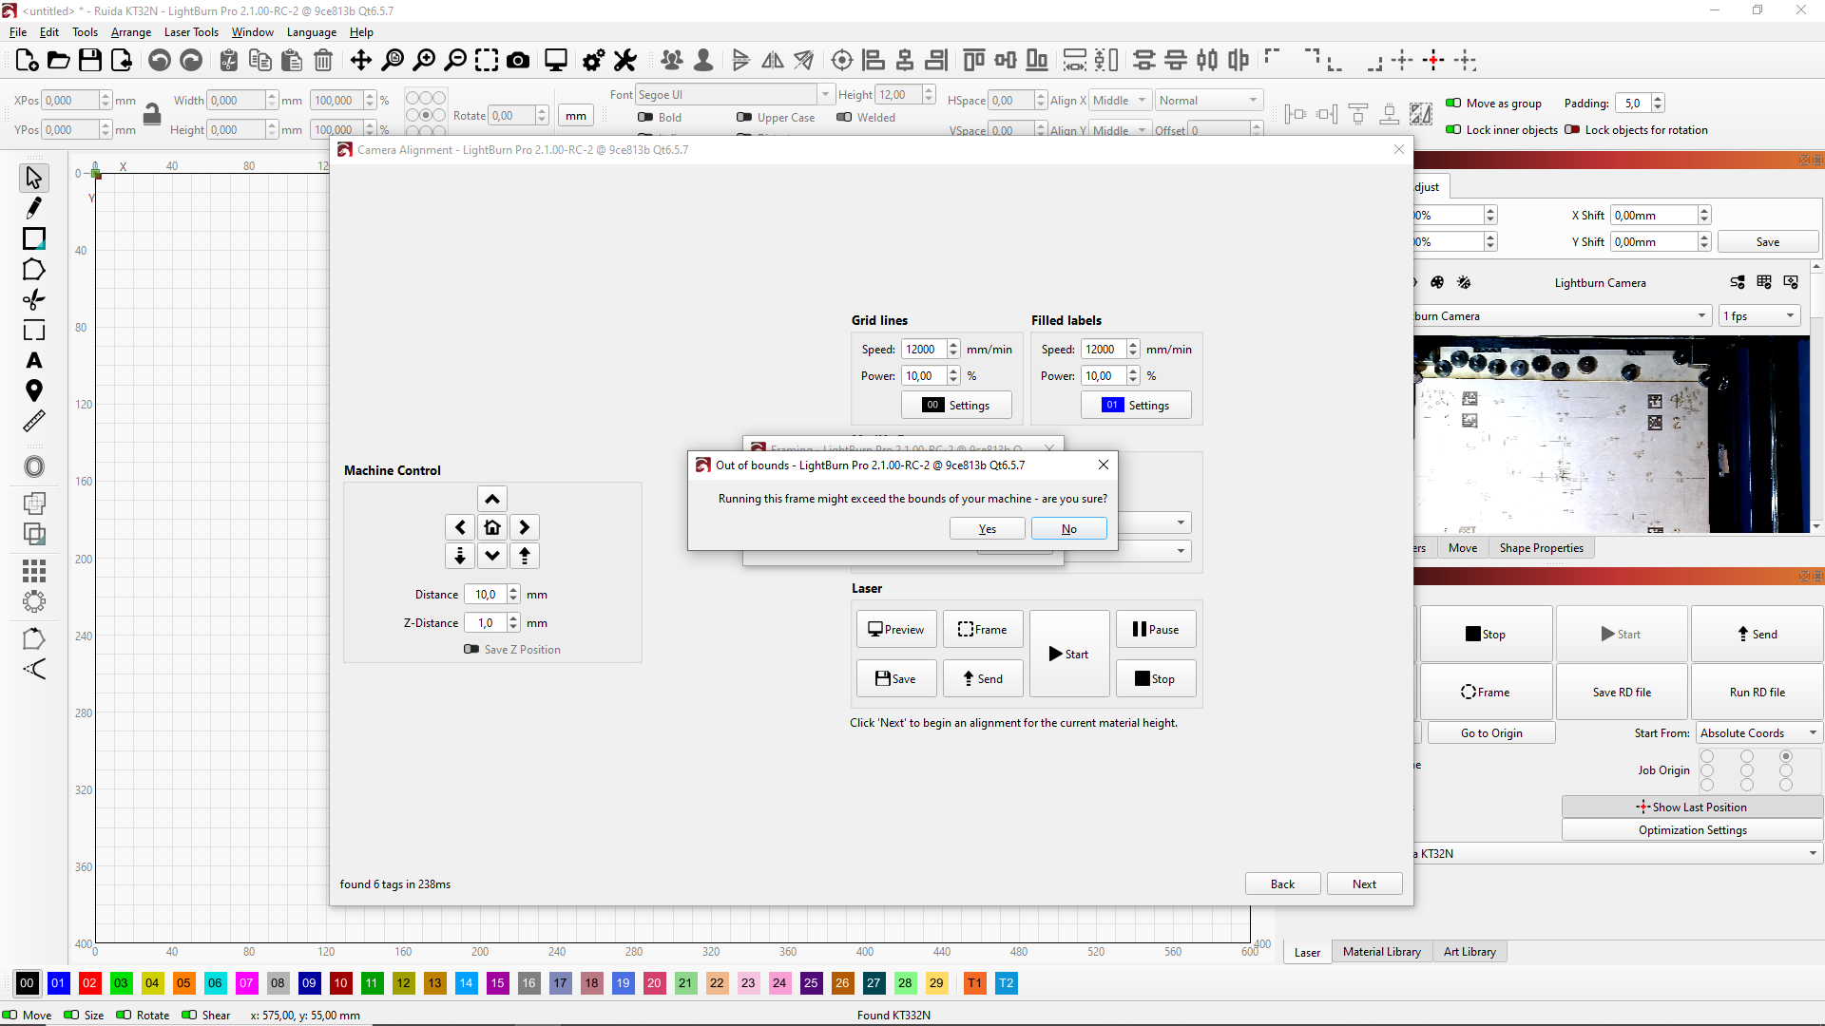Click the Next button in Camera Alignment
The image size is (1825, 1026).
pyautogui.click(x=1364, y=884)
